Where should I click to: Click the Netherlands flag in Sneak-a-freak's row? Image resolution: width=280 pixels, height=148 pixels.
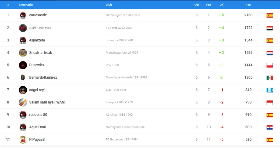coord(269,53)
